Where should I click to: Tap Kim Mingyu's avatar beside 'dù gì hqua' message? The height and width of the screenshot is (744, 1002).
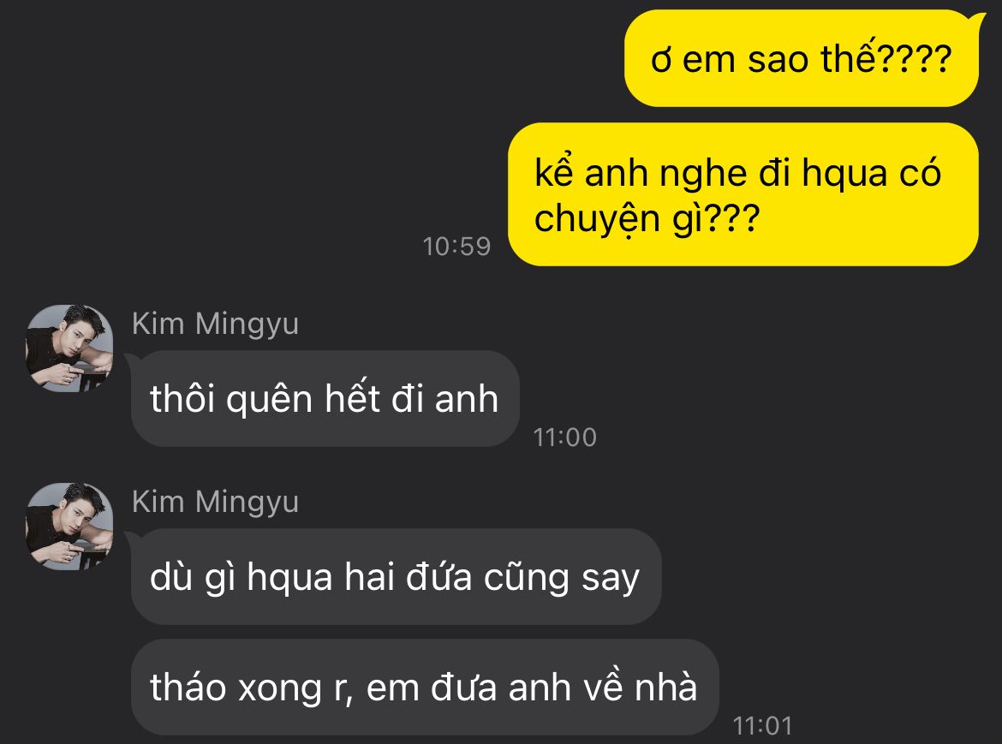69,527
